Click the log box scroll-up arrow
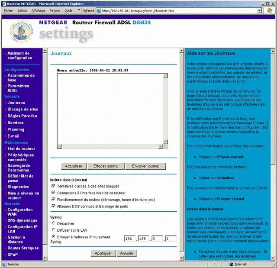Screen dimensions: 277x268 tap(165, 76)
